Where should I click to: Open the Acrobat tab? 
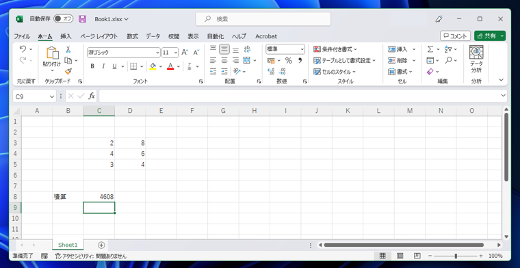266,36
